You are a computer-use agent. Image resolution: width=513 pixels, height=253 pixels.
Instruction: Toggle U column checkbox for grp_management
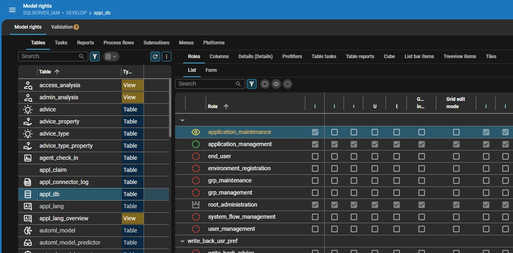[375, 192]
